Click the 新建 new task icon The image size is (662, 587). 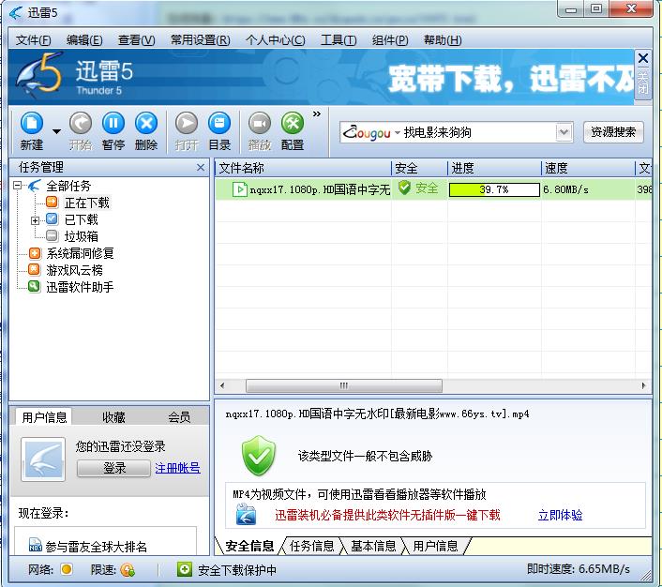click(x=32, y=132)
